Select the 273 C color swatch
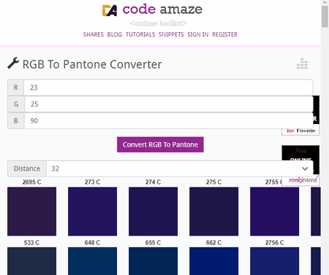This screenshot has width=329, height=275. coord(92,212)
